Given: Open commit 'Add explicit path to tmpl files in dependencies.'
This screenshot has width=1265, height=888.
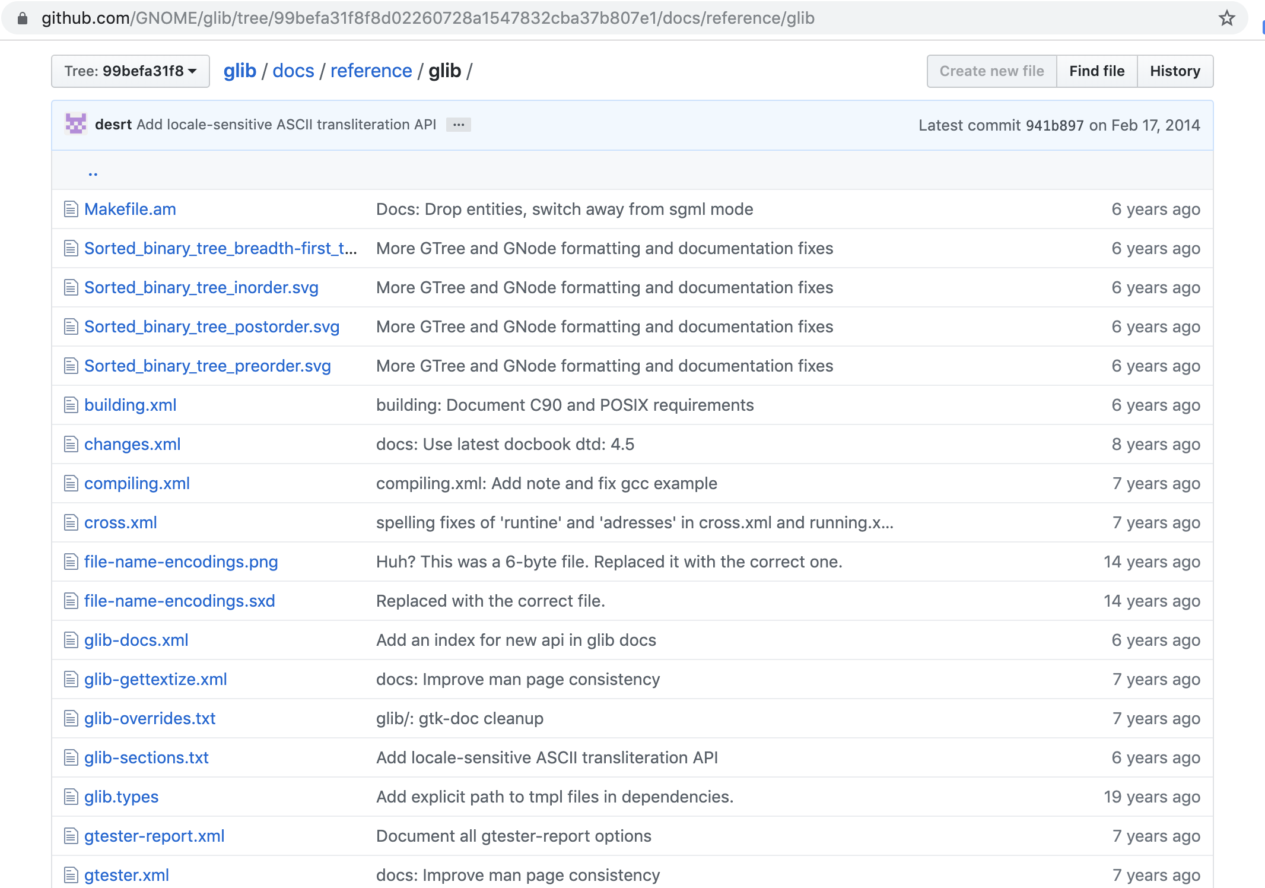Looking at the screenshot, I should (x=555, y=797).
